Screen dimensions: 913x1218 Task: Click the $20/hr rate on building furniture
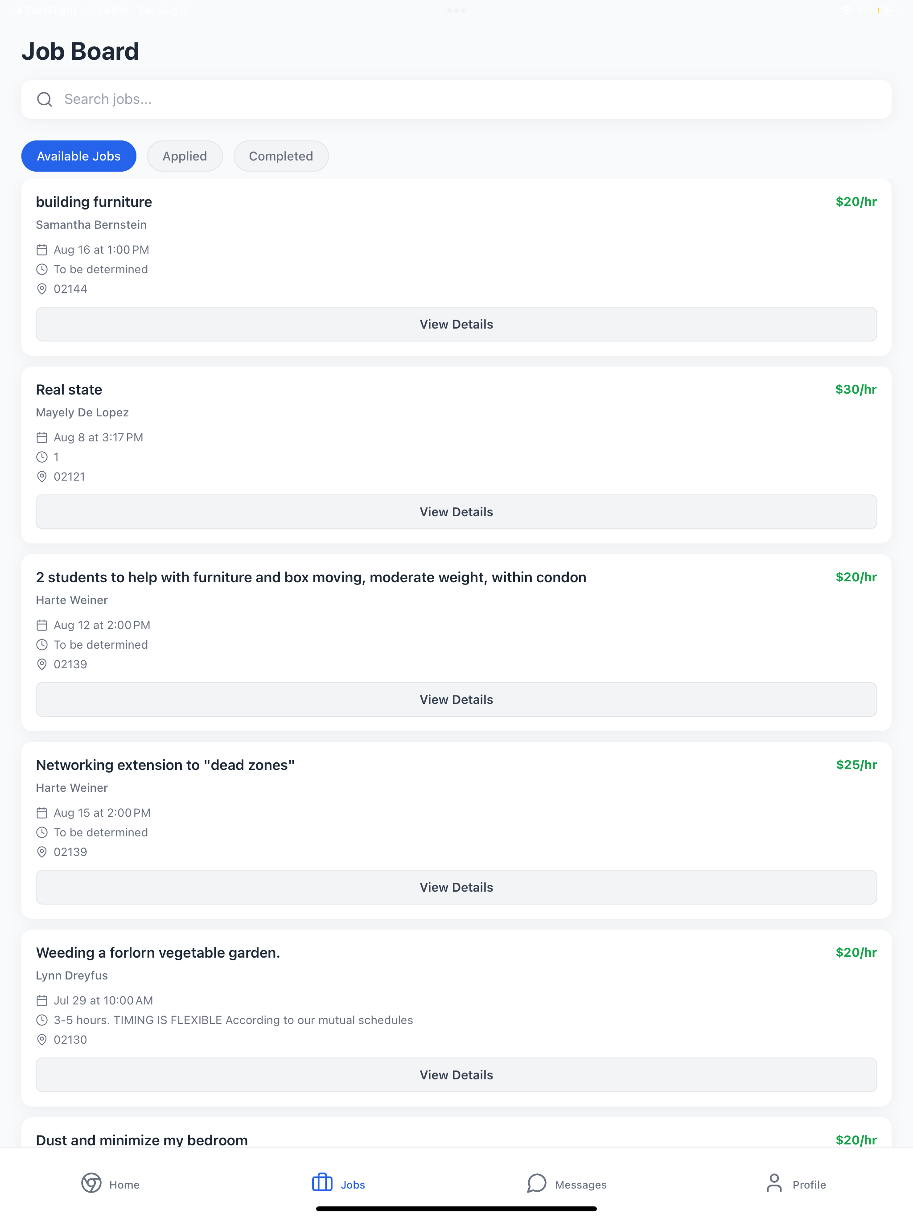point(856,202)
